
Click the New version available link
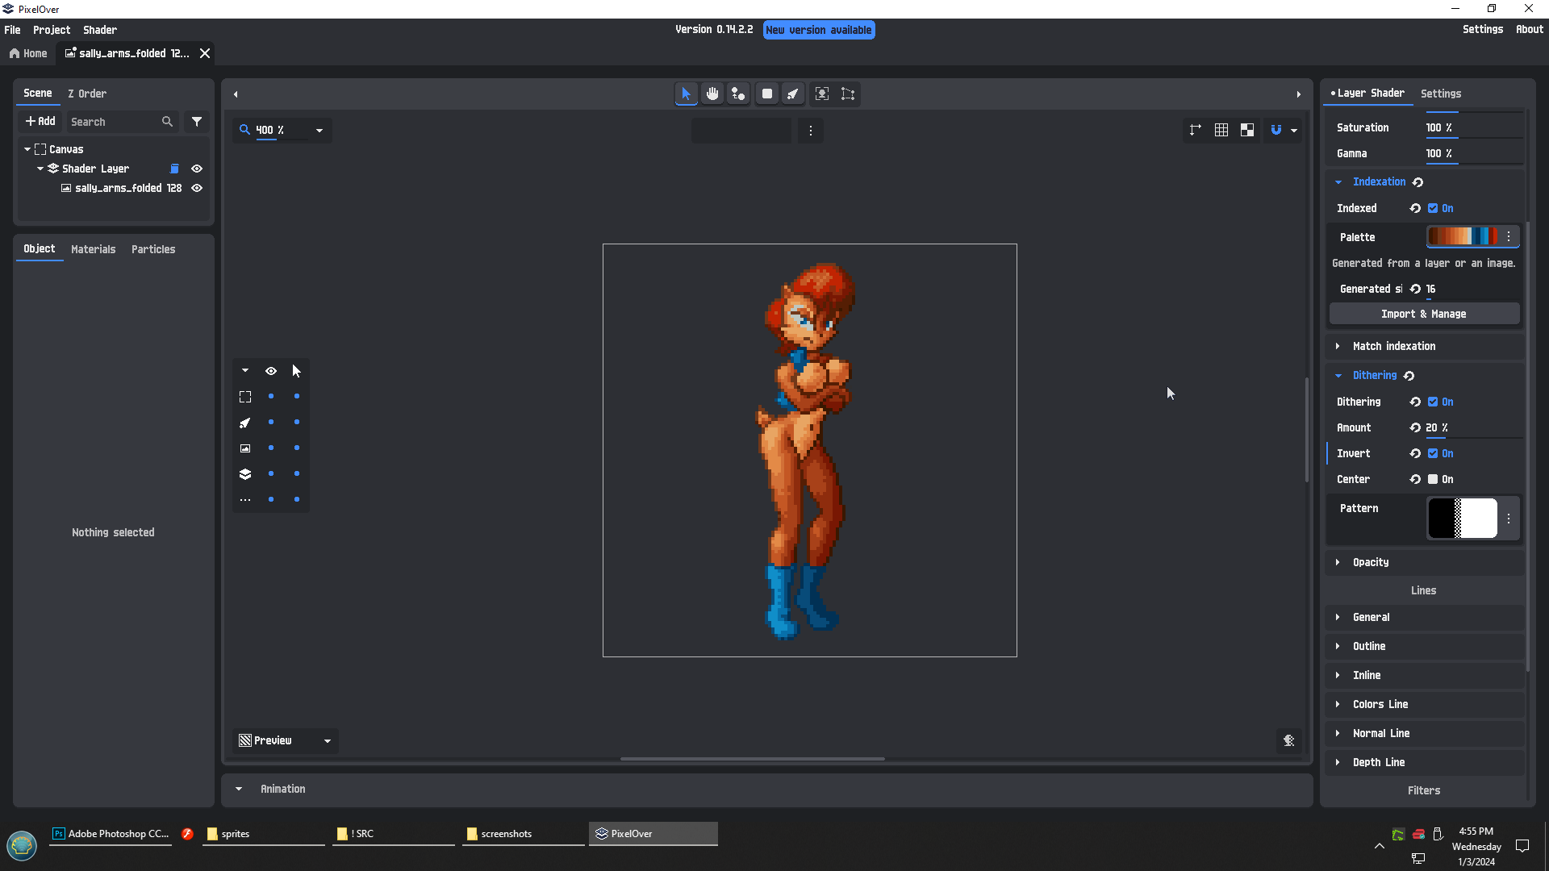[818, 30]
